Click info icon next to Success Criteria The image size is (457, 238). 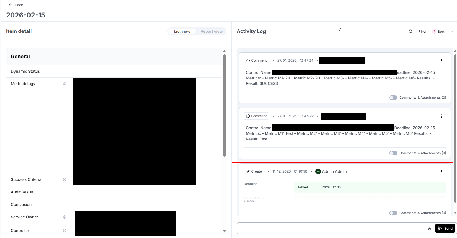point(65,179)
